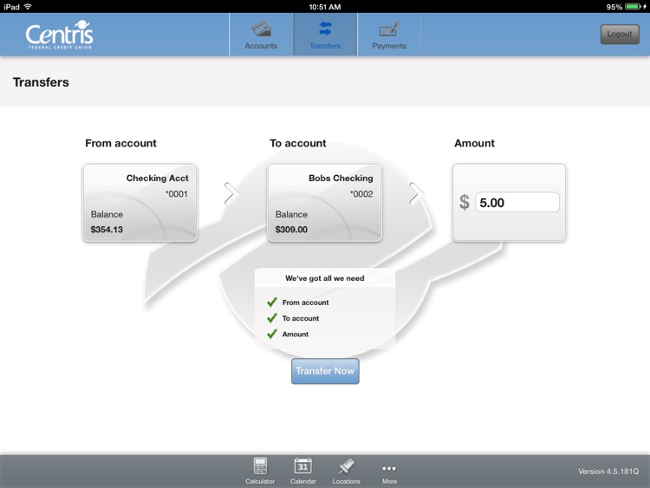Click the Amount checkmark
650x488 pixels.
tap(272, 334)
